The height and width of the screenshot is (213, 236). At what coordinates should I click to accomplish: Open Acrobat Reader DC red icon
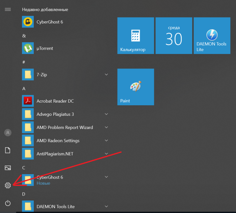coord(28,101)
